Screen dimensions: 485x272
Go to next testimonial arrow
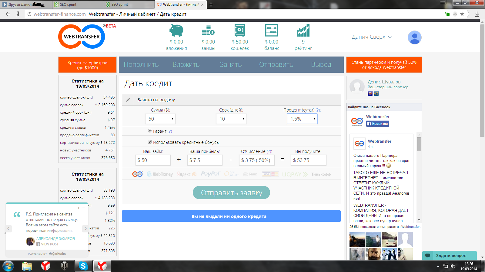[x=85, y=229]
